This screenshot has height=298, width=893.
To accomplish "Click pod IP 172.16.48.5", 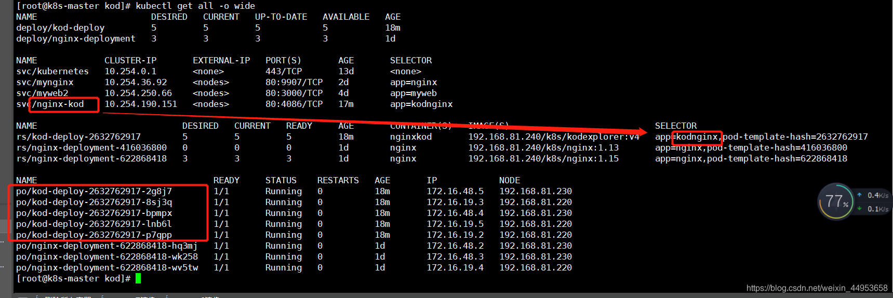I will coord(455,191).
